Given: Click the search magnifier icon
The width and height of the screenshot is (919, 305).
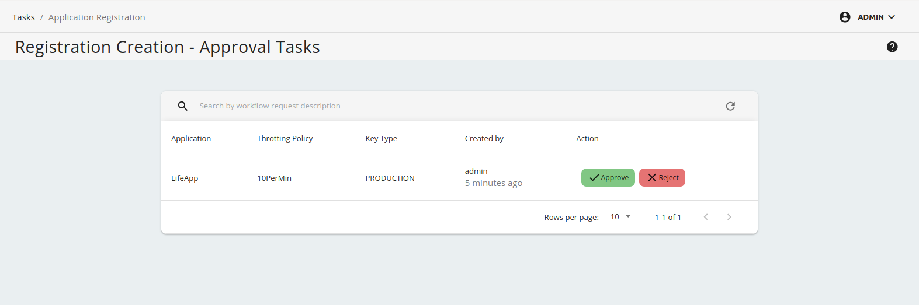Looking at the screenshot, I should click(183, 106).
